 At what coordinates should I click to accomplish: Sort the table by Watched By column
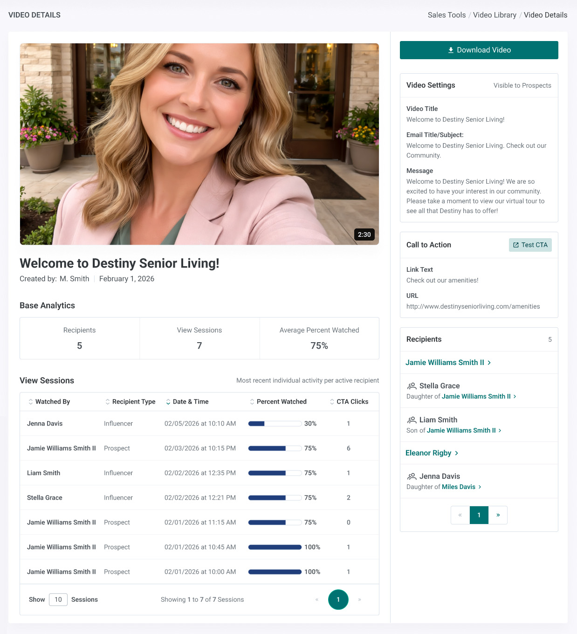tap(49, 401)
